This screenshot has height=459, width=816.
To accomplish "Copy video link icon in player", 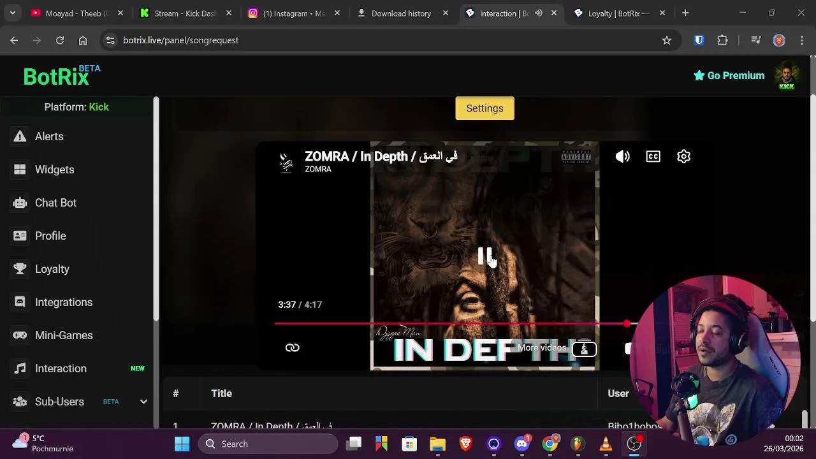I will 293,347.
